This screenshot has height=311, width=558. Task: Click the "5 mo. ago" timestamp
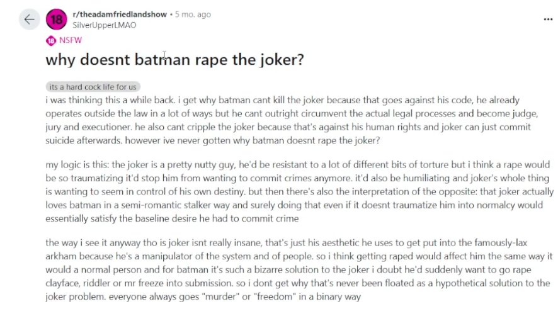point(193,14)
